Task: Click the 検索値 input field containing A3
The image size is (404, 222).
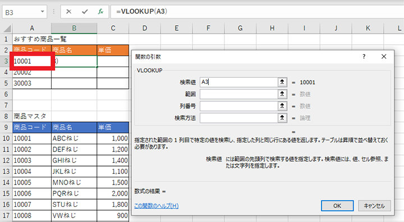Action: coord(239,82)
